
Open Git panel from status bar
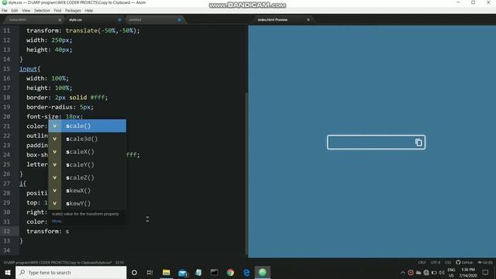[485, 263]
